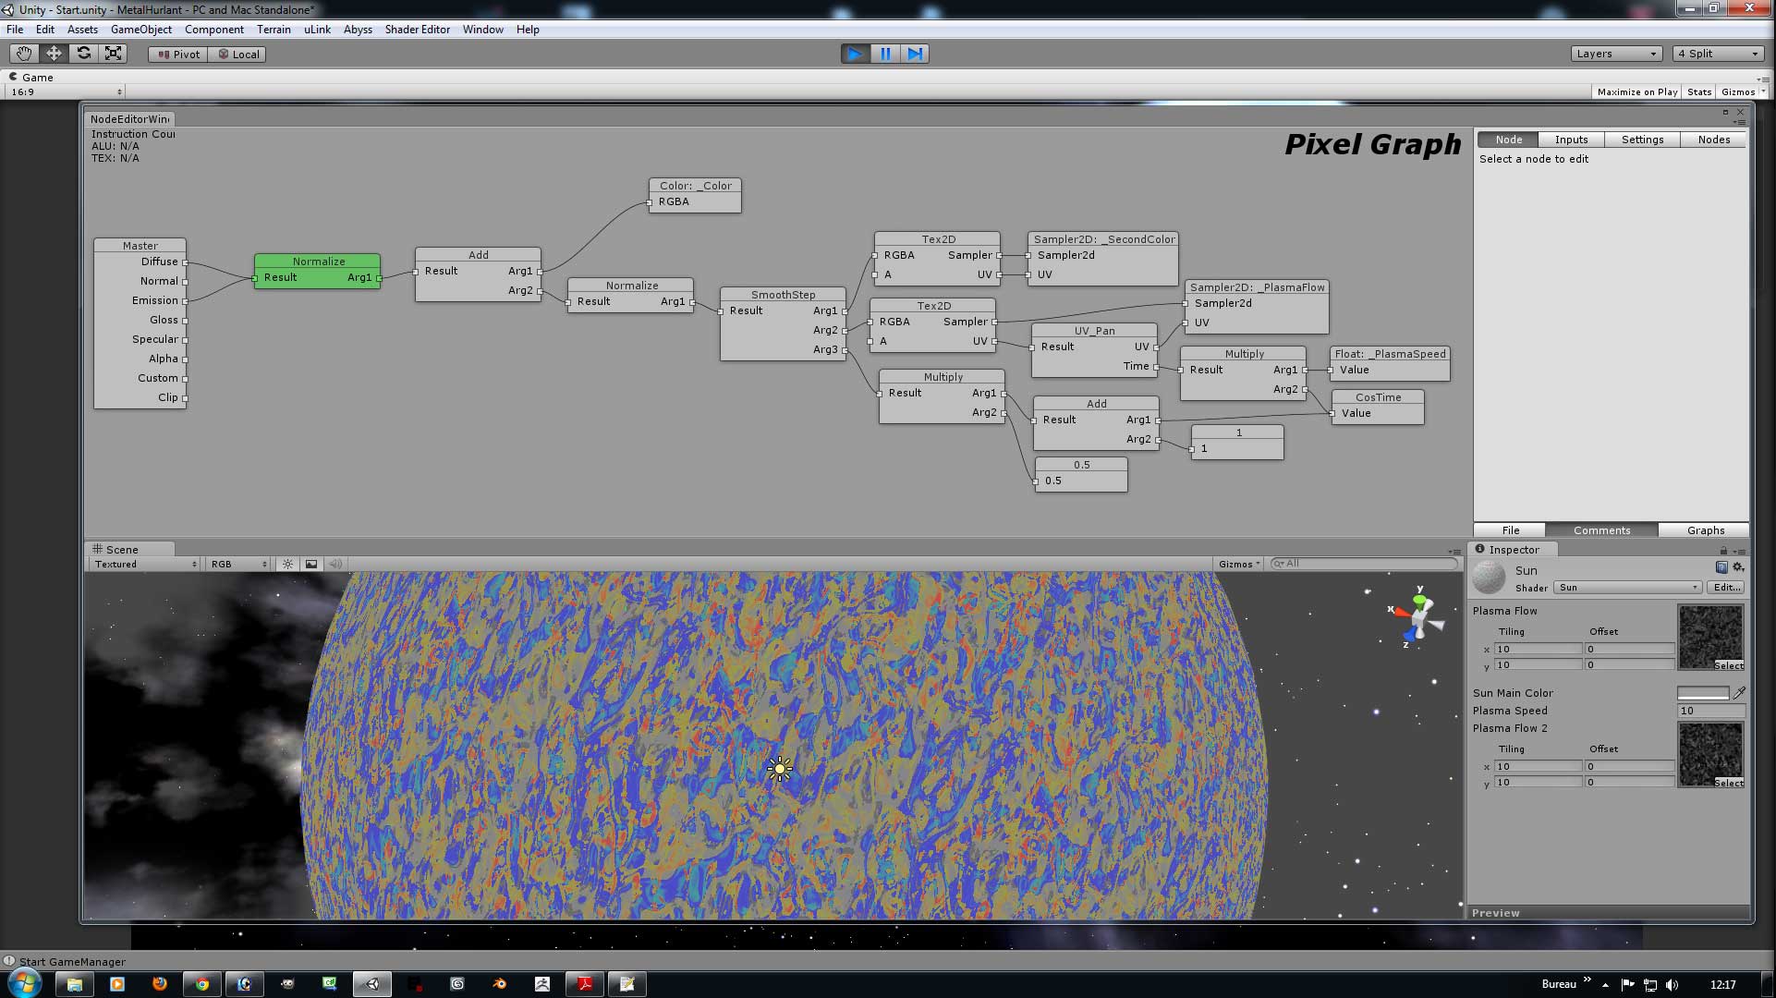Toggle scene lighting in the Scene view

click(287, 564)
